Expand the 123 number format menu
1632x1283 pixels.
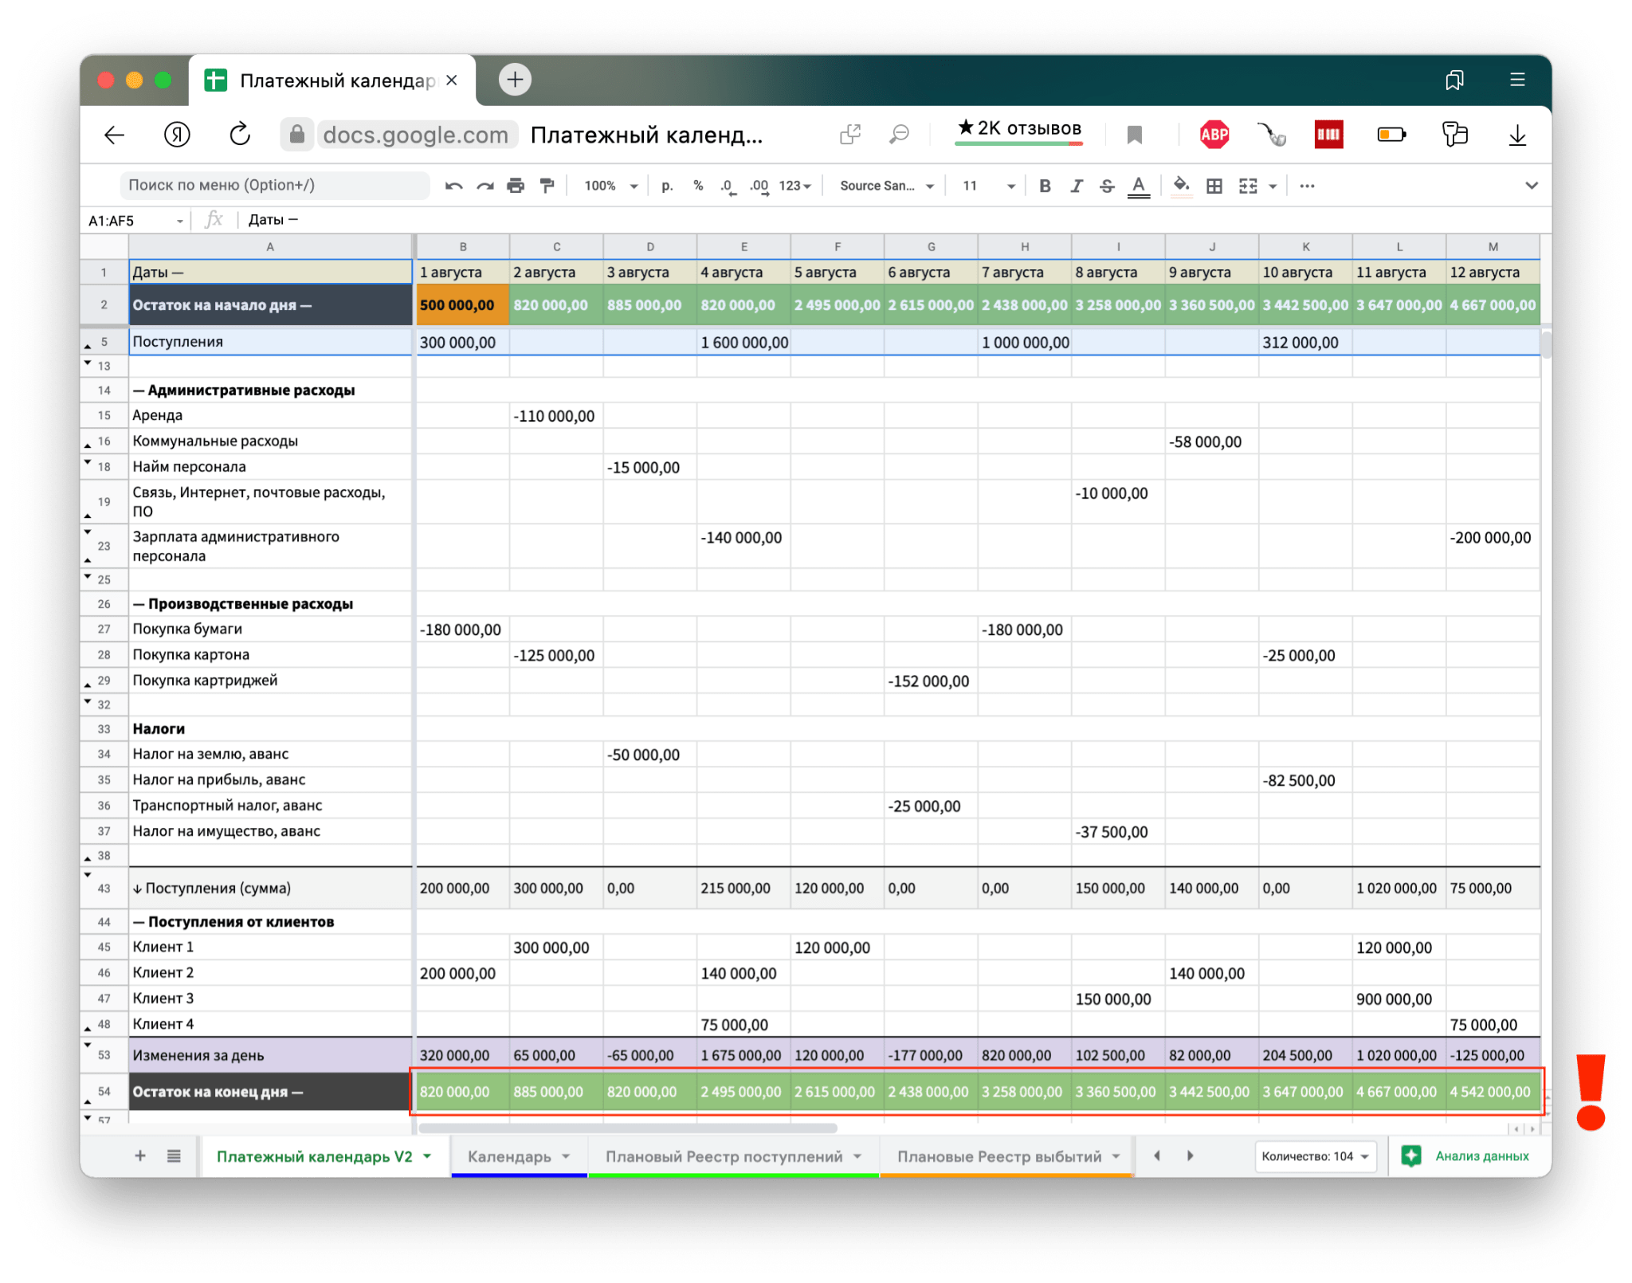pos(794,186)
